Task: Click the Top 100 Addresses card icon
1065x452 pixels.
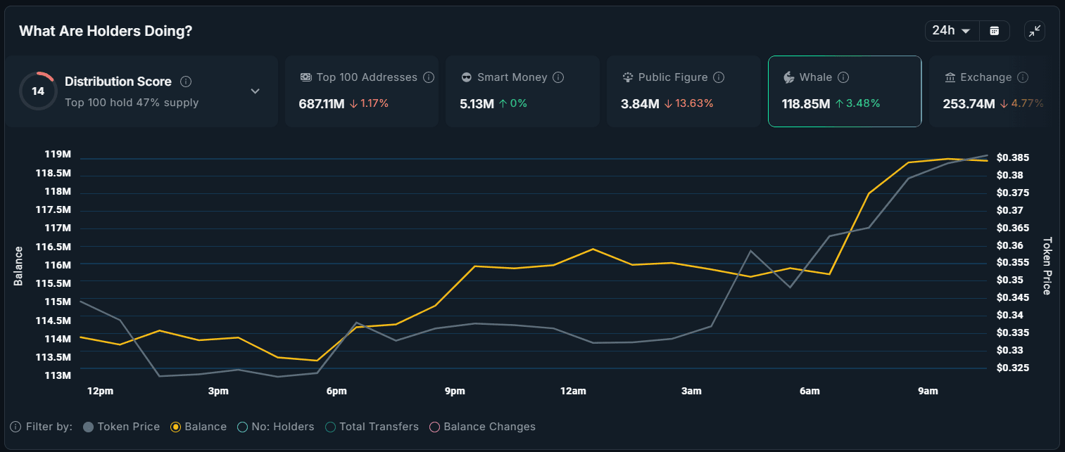Action: click(x=307, y=77)
